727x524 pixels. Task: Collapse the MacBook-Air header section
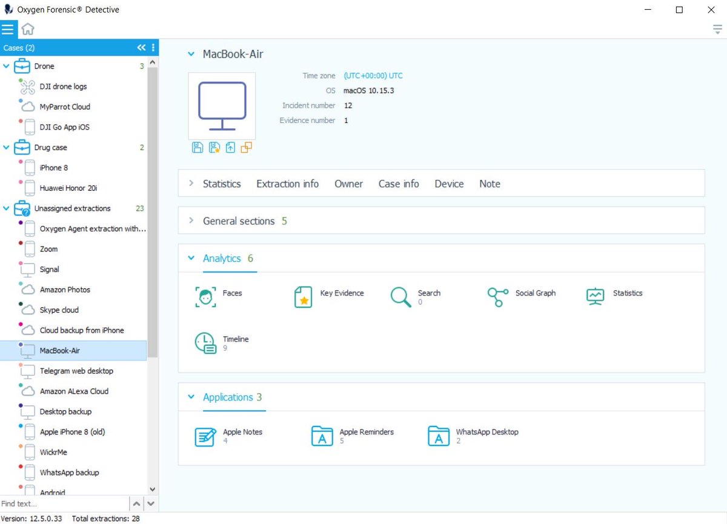[191, 54]
